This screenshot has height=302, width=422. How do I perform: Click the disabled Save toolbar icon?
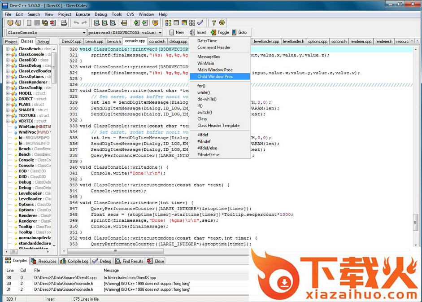coord(37,23)
